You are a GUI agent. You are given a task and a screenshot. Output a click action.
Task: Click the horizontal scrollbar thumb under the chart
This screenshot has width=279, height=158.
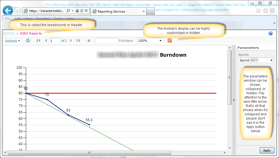[x=89, y=153]
